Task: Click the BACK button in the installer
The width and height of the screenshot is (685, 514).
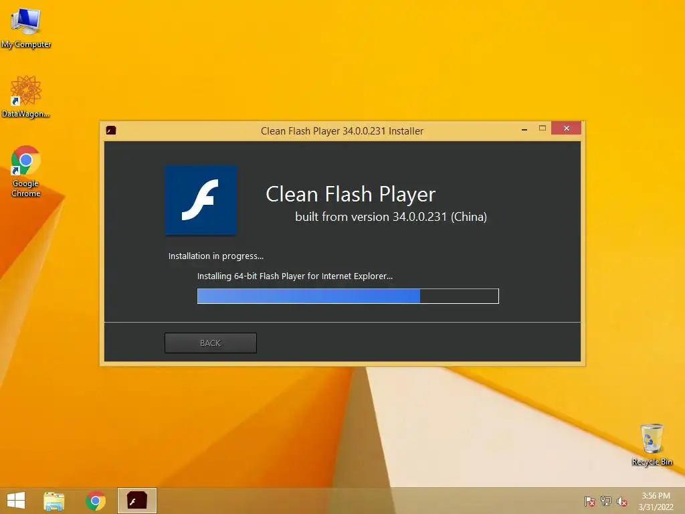Action: pyautogui.click(x=211, y=343)
